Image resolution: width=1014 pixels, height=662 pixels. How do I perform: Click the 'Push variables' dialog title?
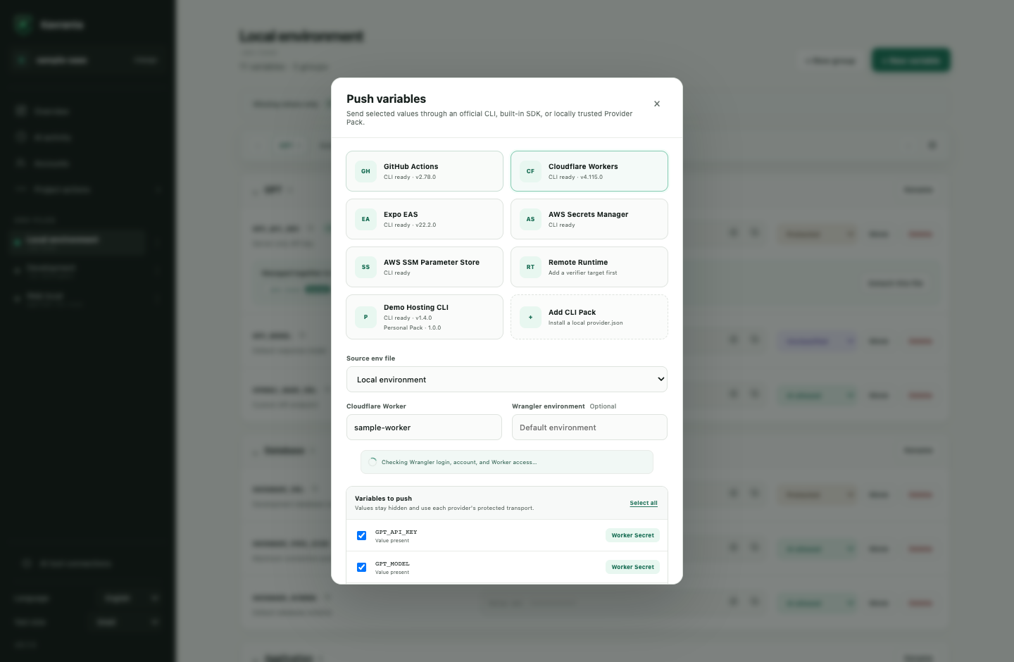click(386, 99)
